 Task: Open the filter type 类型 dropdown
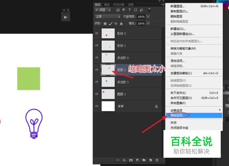tap(103, 10)
